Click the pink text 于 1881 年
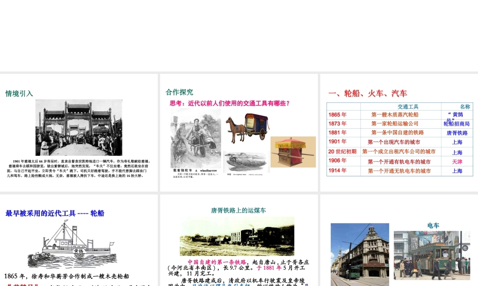 [269, 268]
